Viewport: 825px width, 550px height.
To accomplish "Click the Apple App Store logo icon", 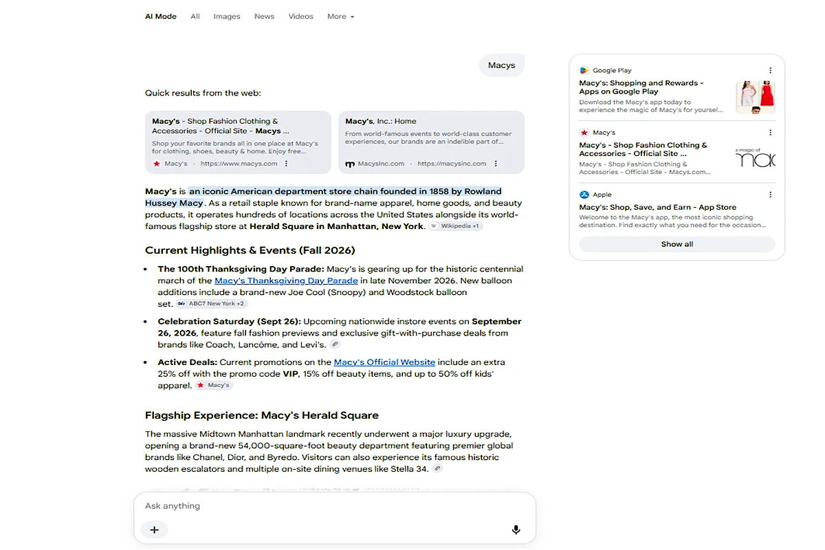I will pyautogui.click(x=584, y=195).
